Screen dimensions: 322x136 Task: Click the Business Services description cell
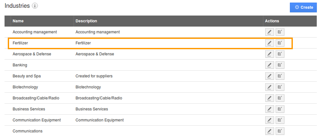point(92,109)
